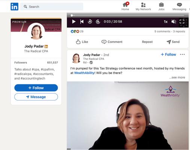Skip forward ten seconds in the video

(98, 22)
